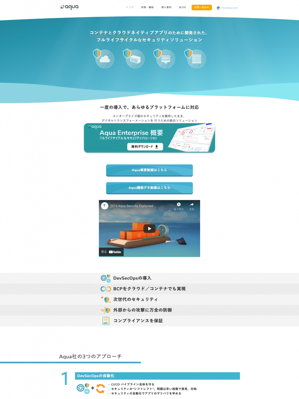Screen dimensions: 299x399
Task: Click the DevSecOpsの導入 row text
Action: 132,278
